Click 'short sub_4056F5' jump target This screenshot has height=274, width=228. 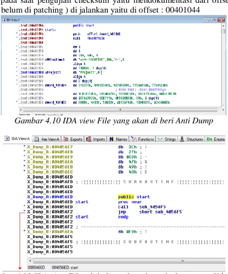coord(160,212)
